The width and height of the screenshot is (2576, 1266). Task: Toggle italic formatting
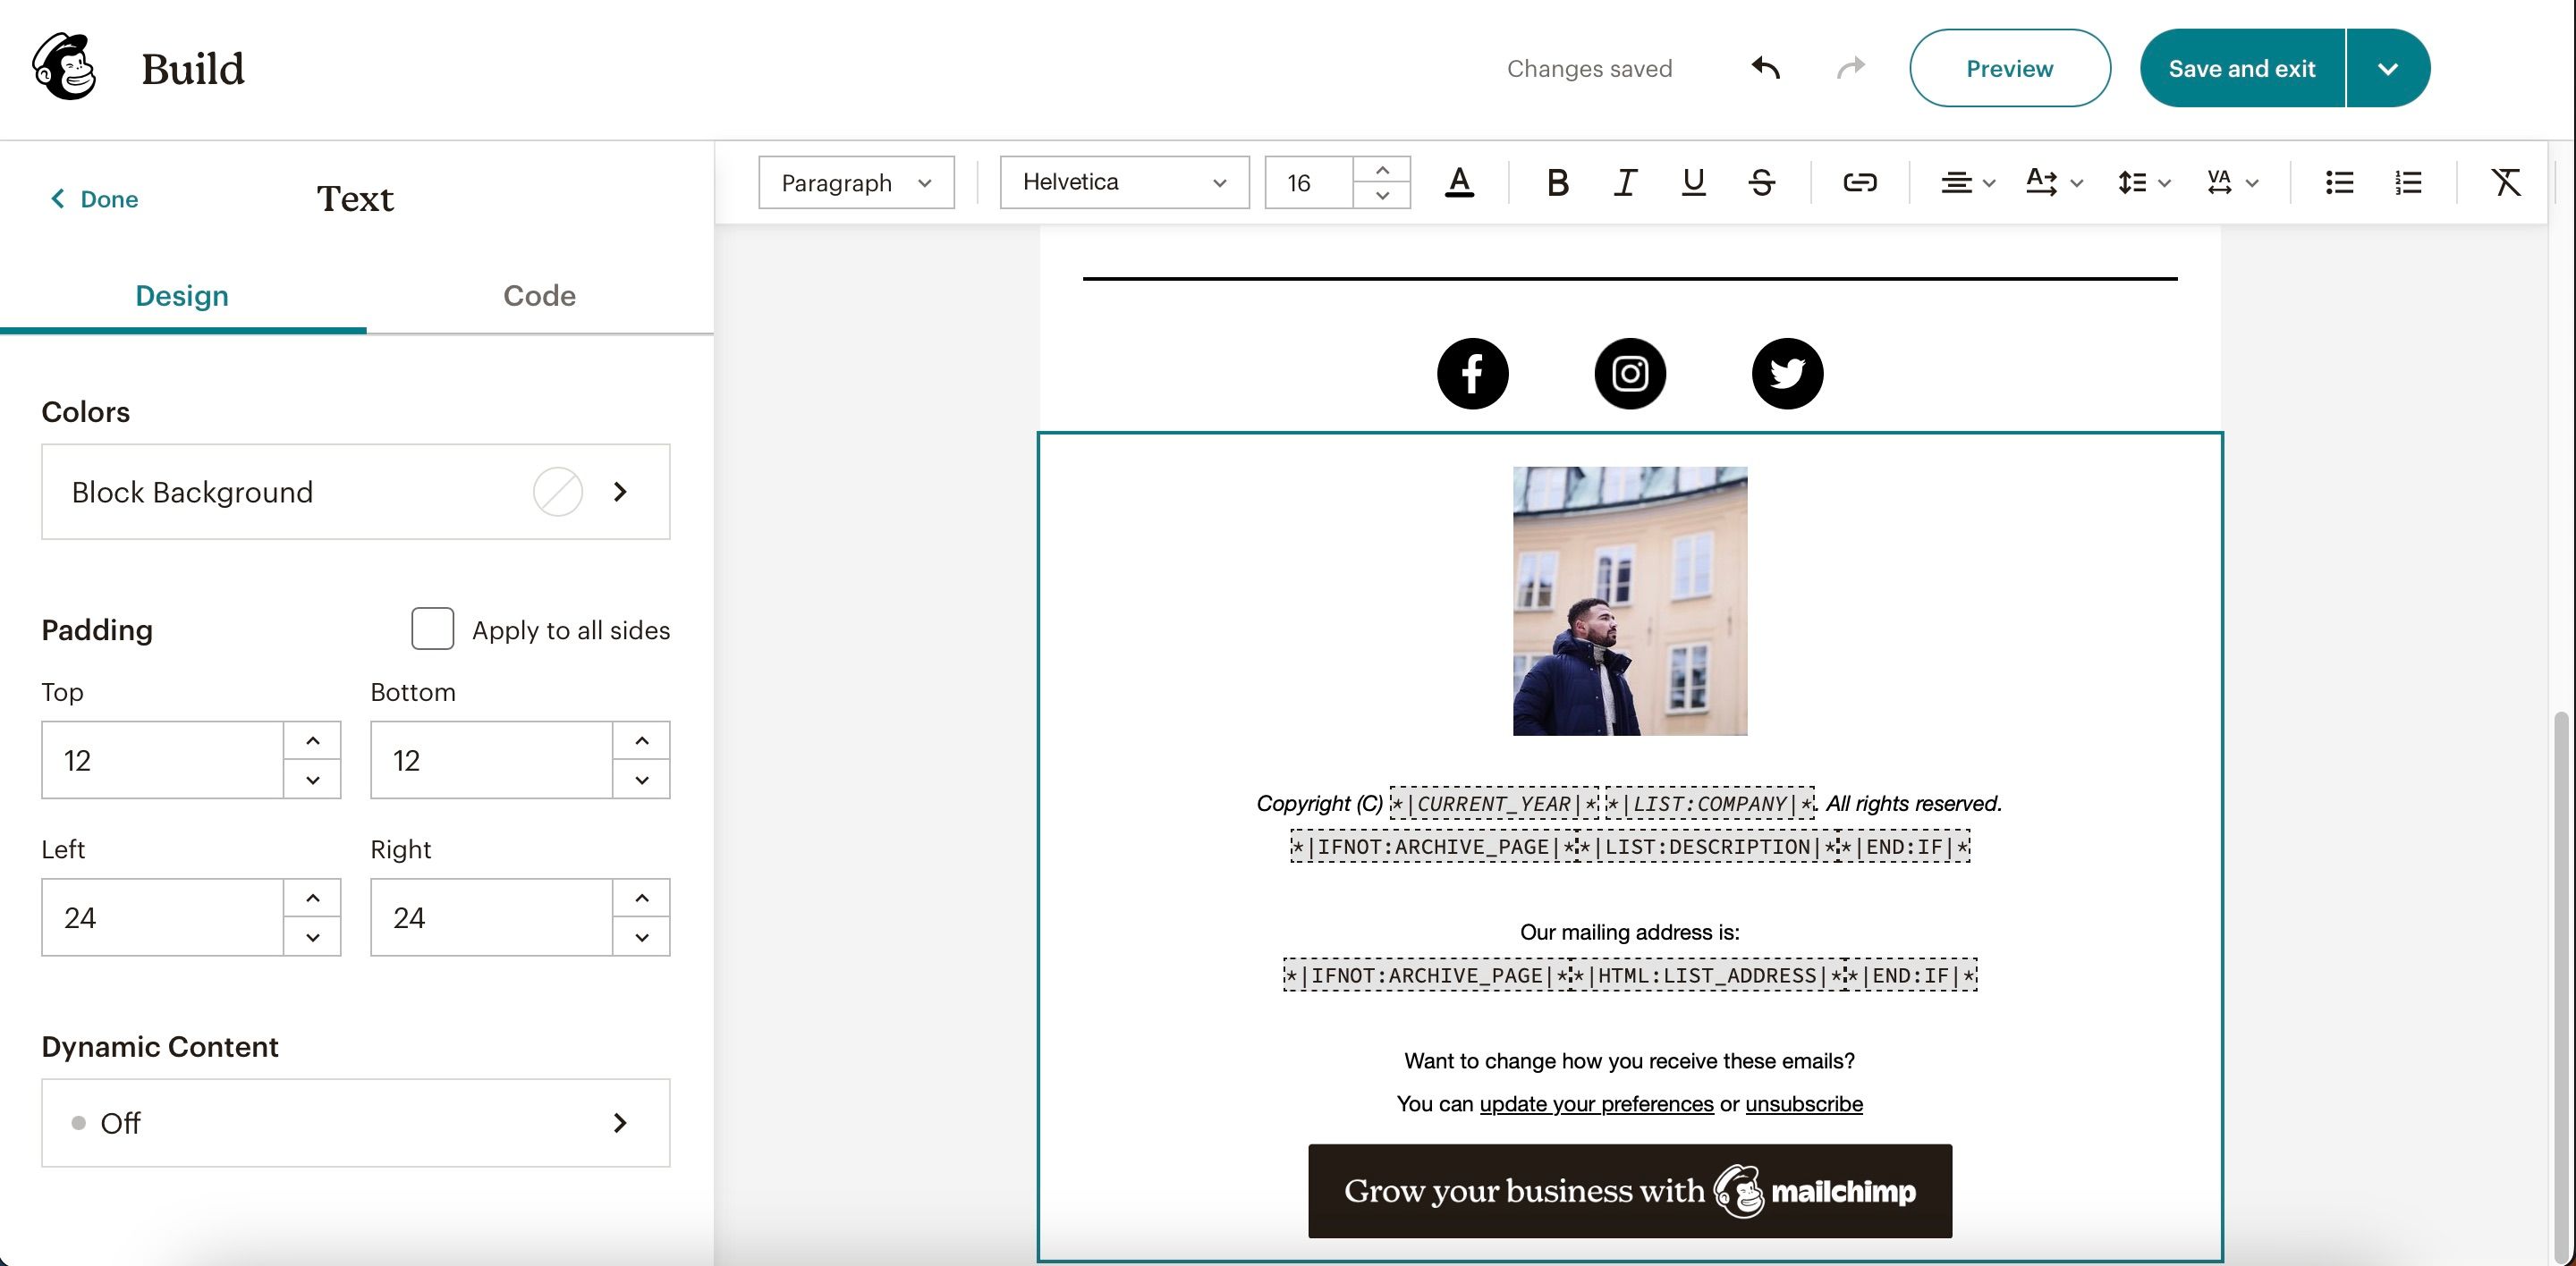pyautogui.click(x=1624, y=181)
